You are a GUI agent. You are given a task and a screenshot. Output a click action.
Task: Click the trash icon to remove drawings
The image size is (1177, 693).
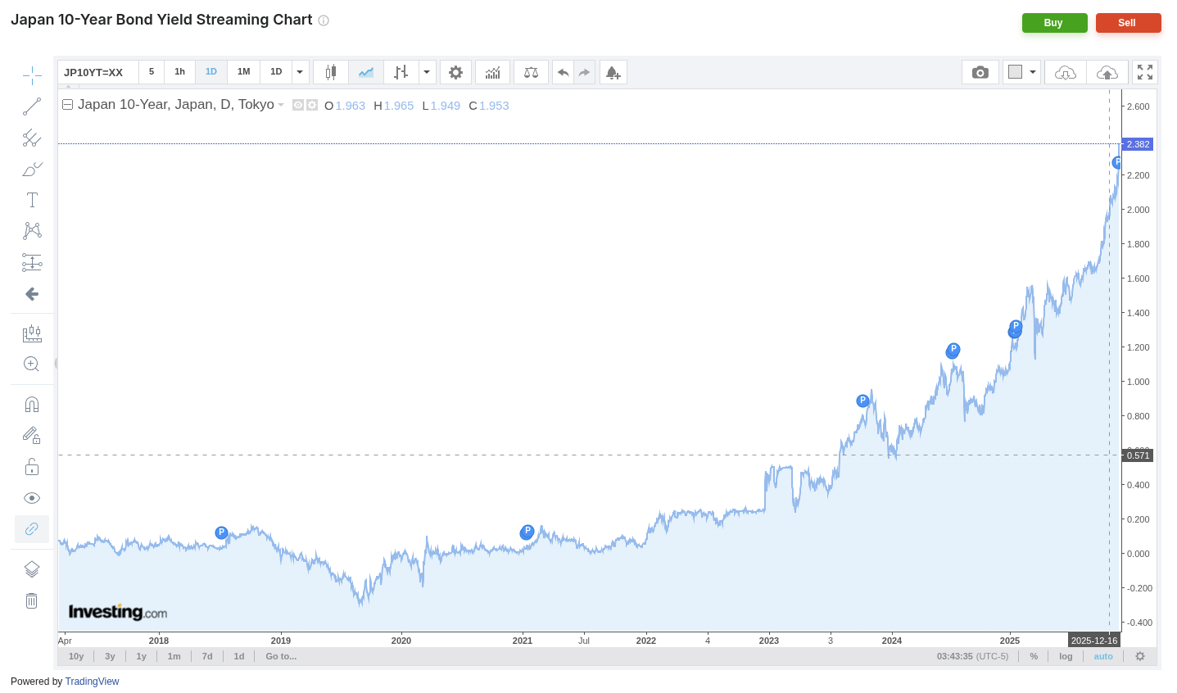pos(32,600)
